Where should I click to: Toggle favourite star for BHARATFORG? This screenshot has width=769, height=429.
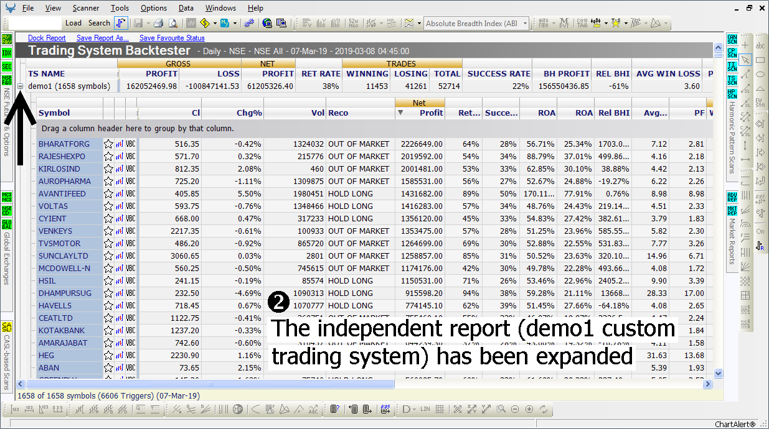(108, 144)
